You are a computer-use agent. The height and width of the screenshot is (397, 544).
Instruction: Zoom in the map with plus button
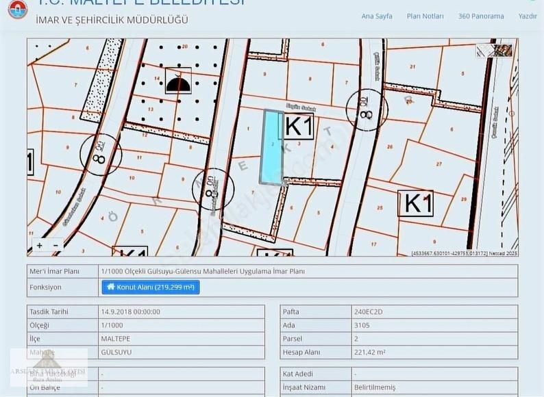coord(40,246)
